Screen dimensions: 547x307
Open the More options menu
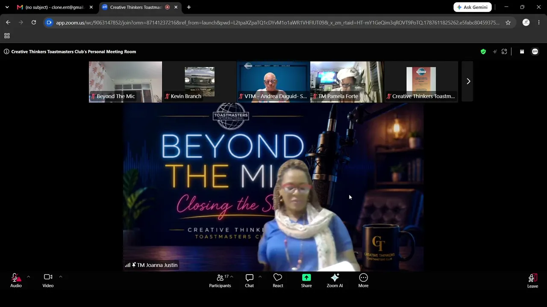(x=363, y=281)
